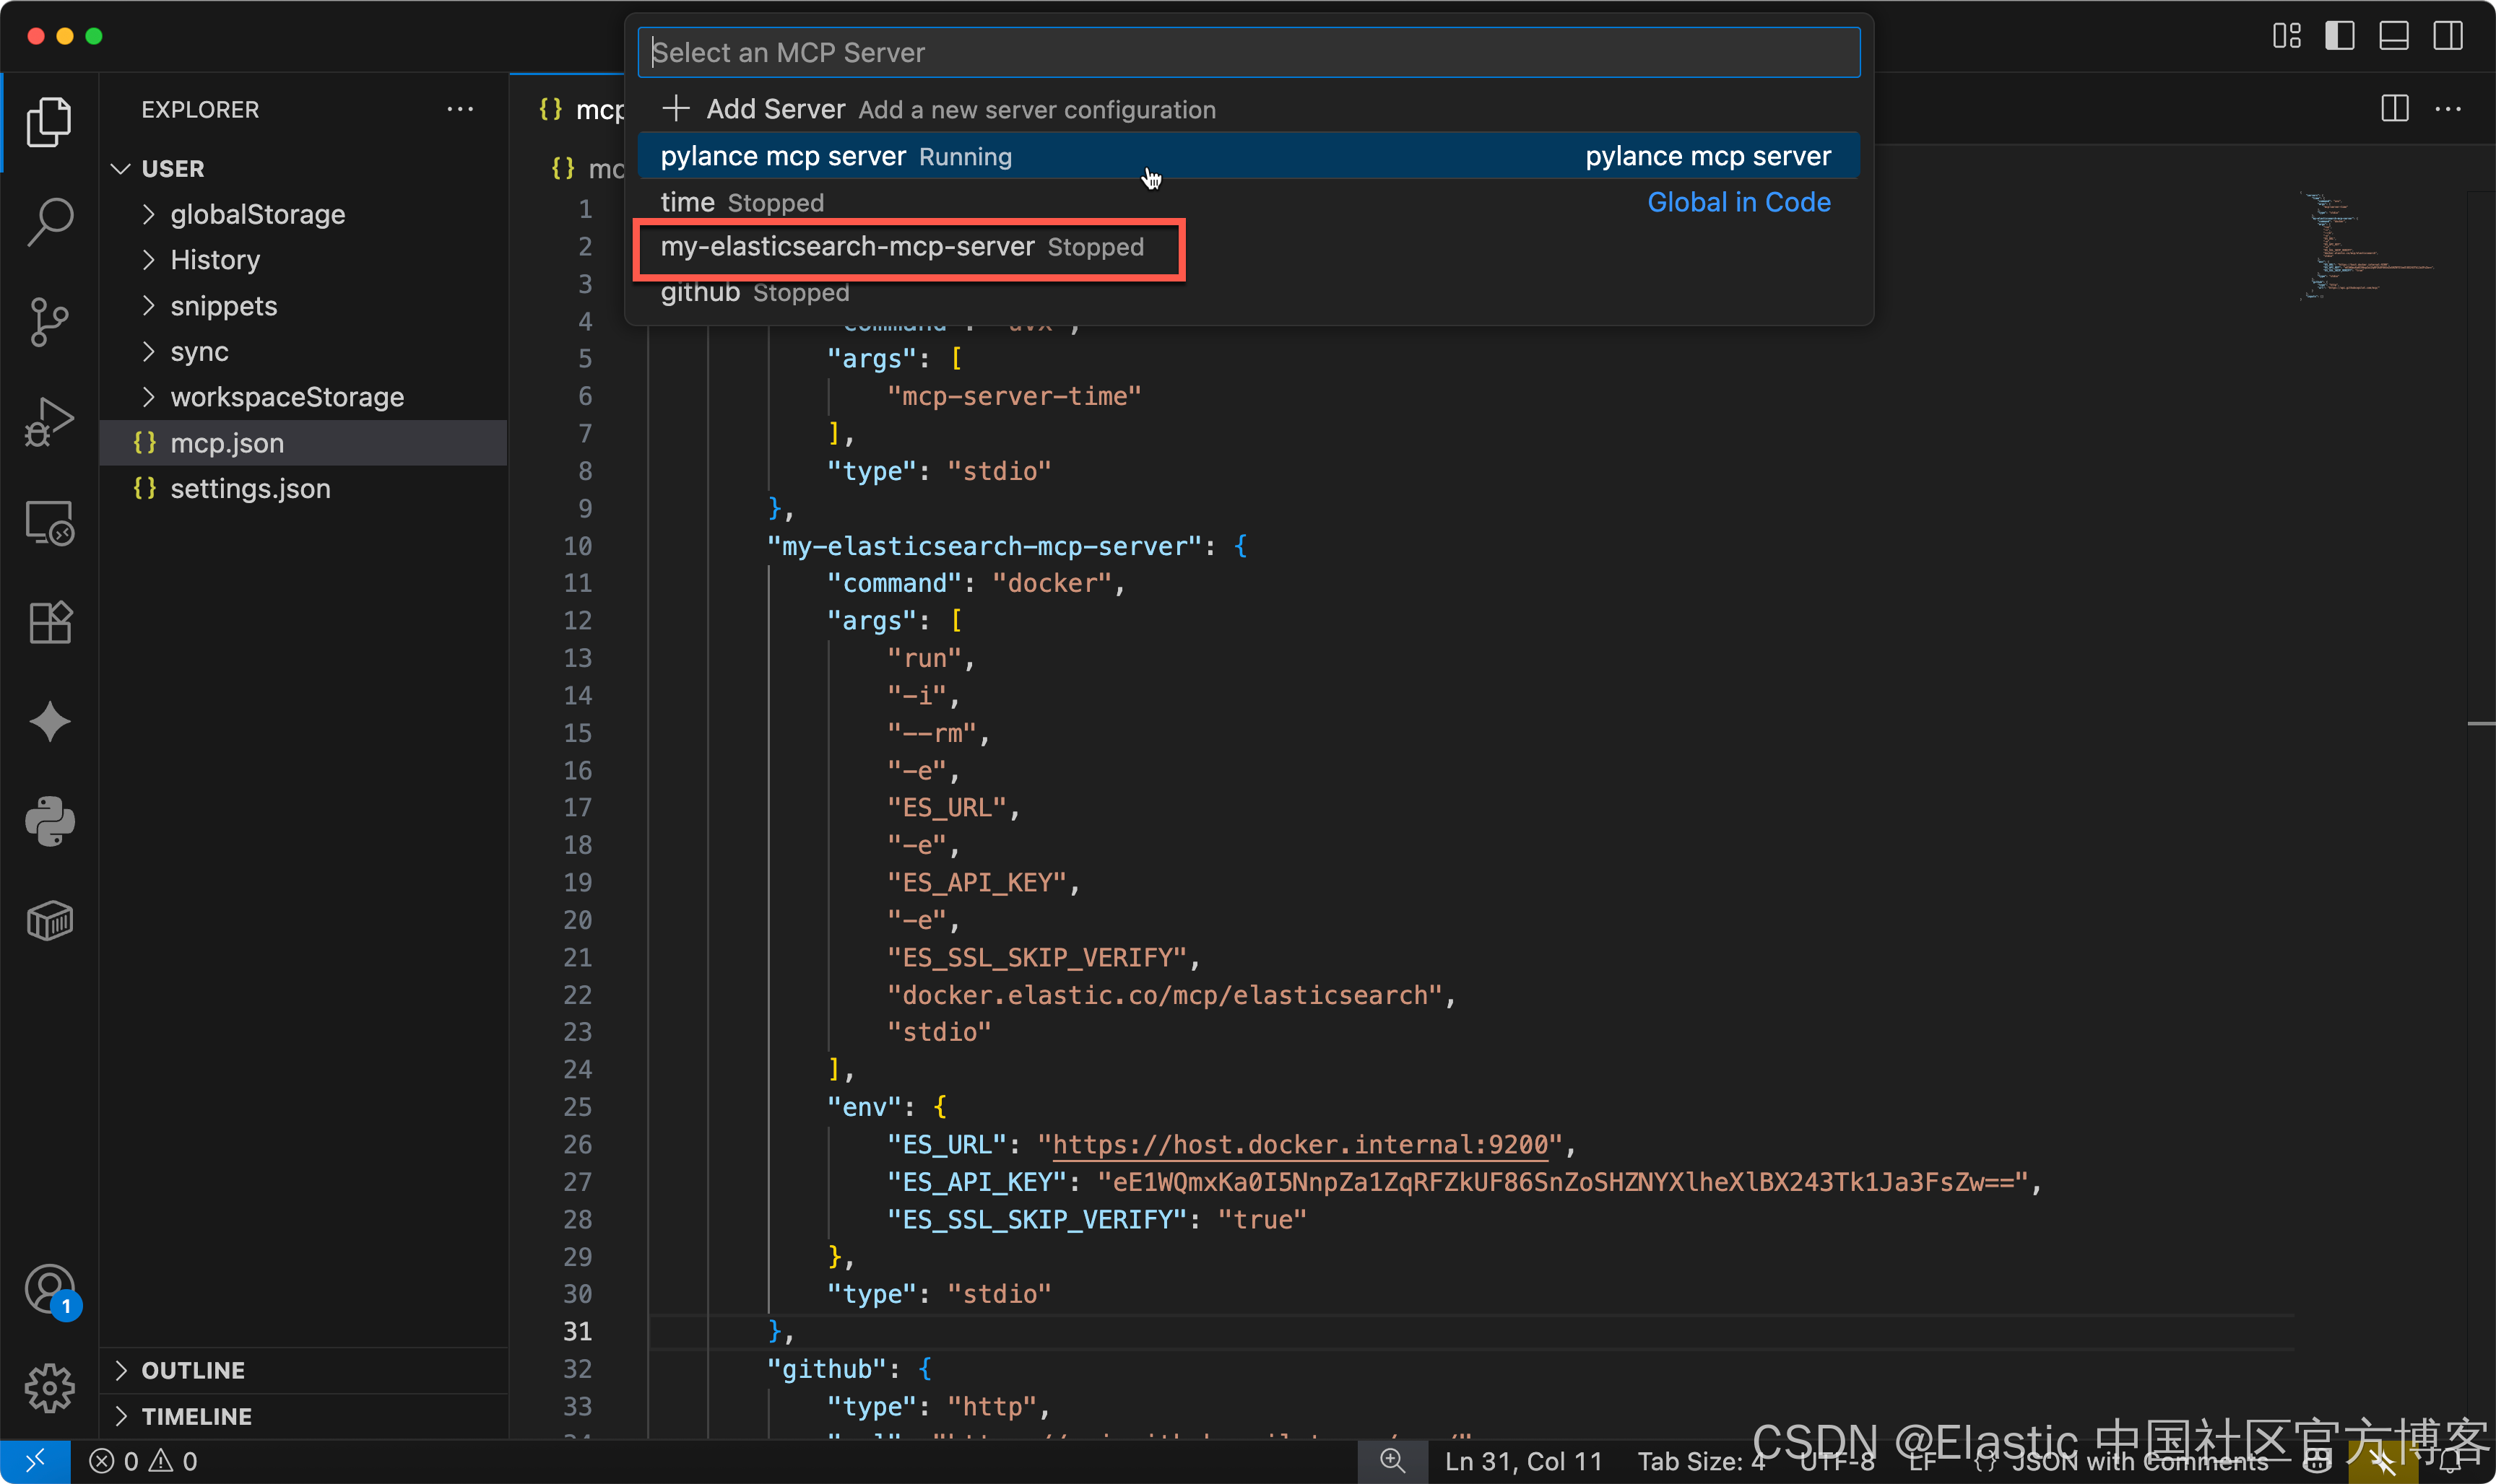Click line number 31 in gutter
Viewport: 2496px width, 1484px height.
click(x=577, y=1331)
